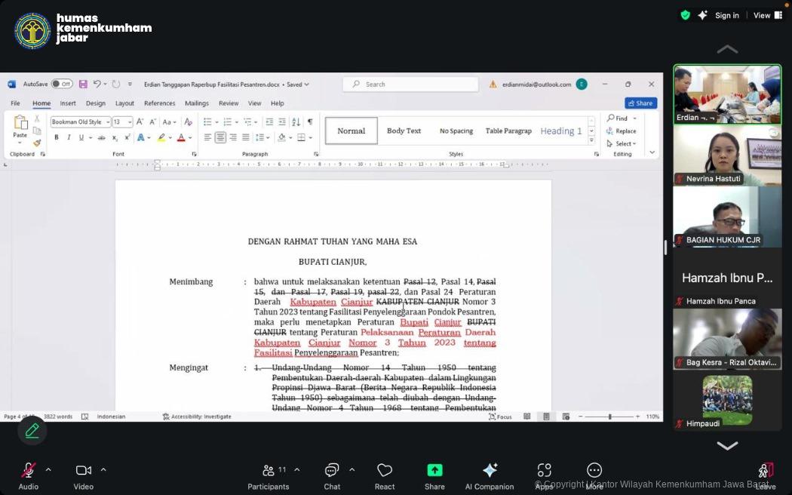Click the React heart icon
The height and width of the screenshot is (495, 792).
385,471
